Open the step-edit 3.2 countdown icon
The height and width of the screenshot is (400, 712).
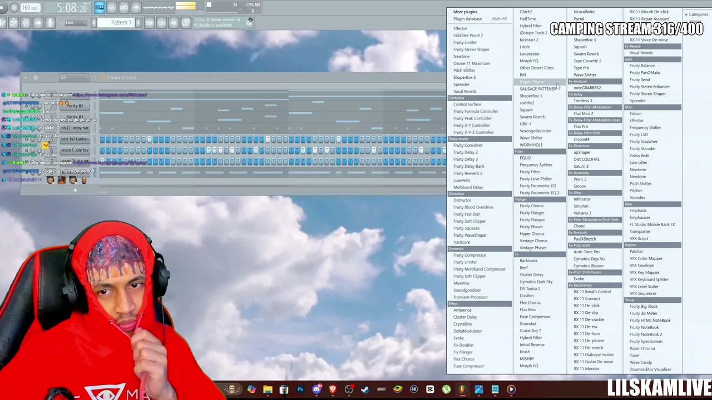(x=111, y=7)
